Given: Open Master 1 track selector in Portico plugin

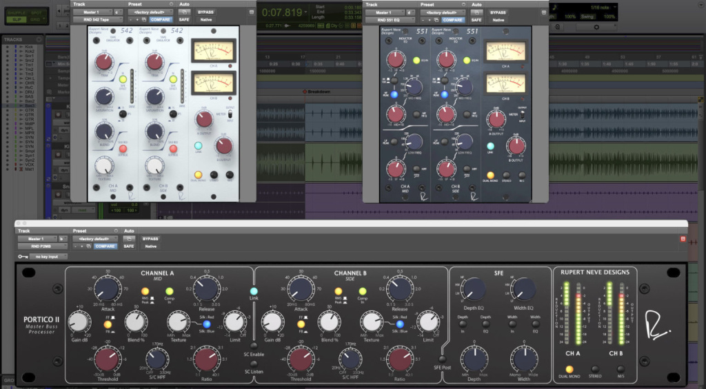Looking at the screenshot, I should coord(38,239).
